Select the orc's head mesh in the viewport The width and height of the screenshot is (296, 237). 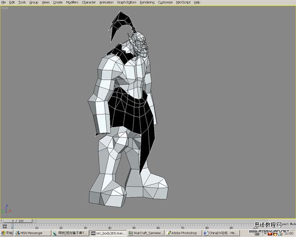[x=140, y=44]
